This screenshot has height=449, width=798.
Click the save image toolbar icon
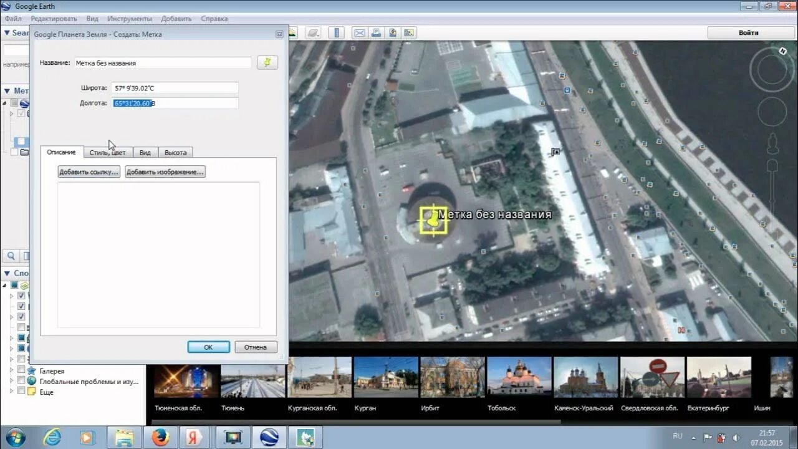393,32
